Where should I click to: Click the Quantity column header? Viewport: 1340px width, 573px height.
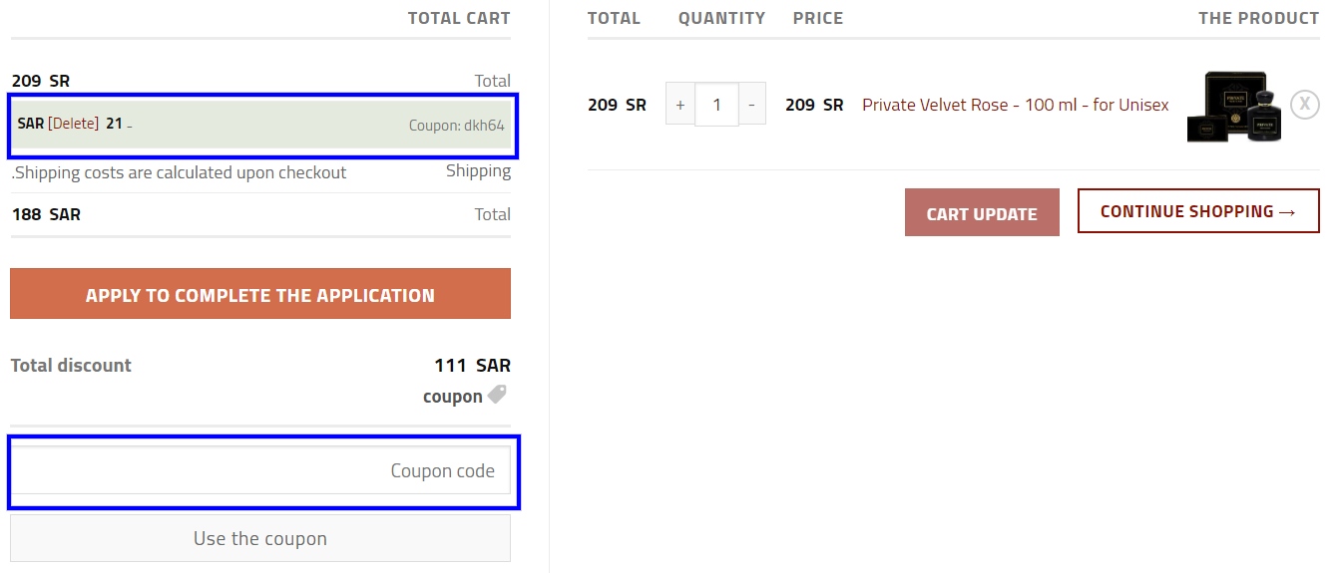pos(721,18)
